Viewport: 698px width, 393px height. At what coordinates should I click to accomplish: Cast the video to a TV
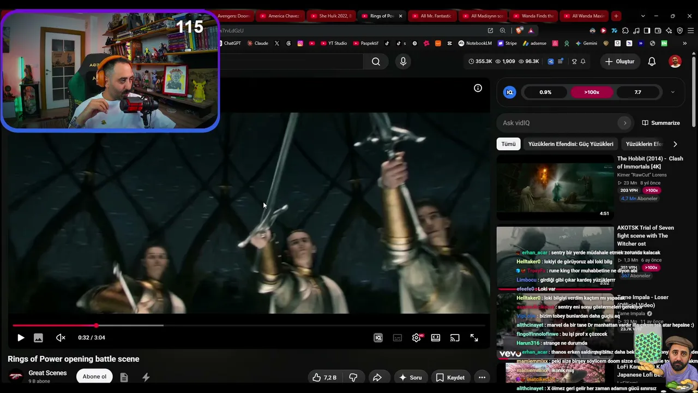455,338
